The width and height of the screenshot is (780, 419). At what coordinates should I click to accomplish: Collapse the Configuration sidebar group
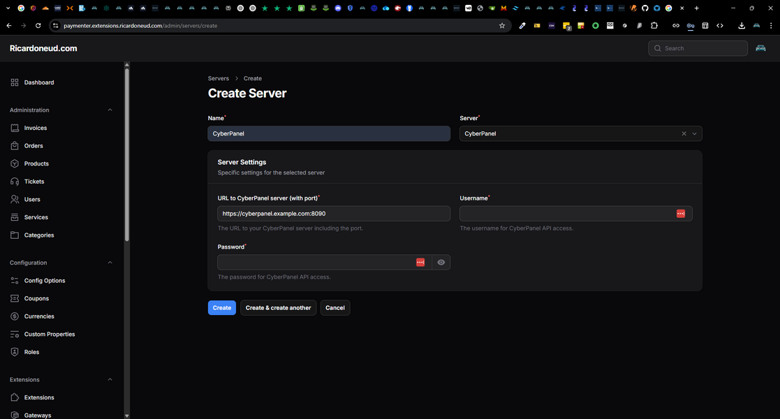(x=110, y=263)
